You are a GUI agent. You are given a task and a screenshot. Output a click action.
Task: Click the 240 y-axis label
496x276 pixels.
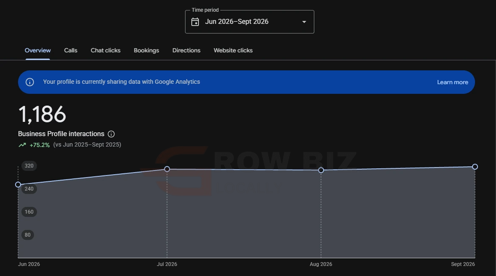pyautogui.click(x=29, y=189)
